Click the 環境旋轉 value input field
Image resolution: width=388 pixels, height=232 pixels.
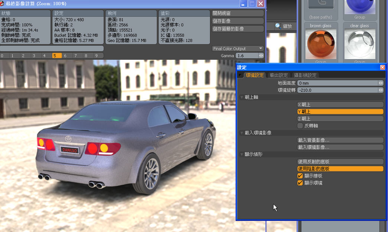[x=338, y=90]
